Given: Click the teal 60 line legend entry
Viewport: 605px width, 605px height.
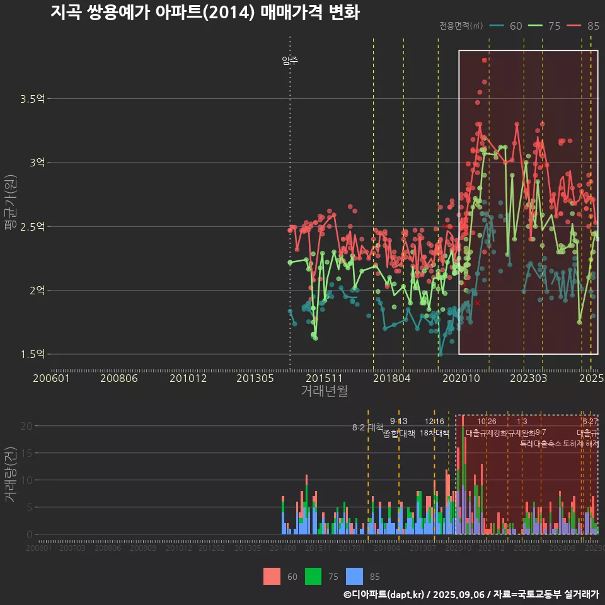Looking at the screenshot, I should tap(506, 26).
